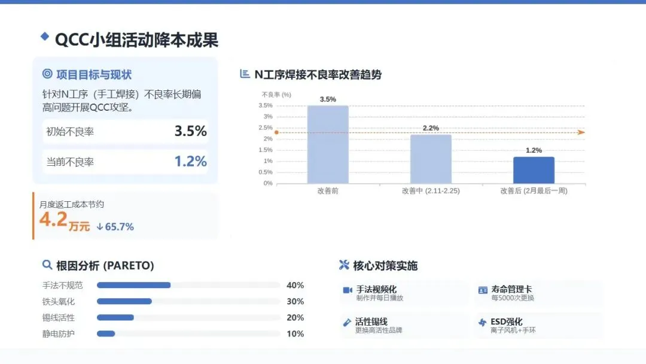Screen dimensions: 646x364
Task: Click the 静电防护 10% progress bar
Action: [x=106, y=333]
